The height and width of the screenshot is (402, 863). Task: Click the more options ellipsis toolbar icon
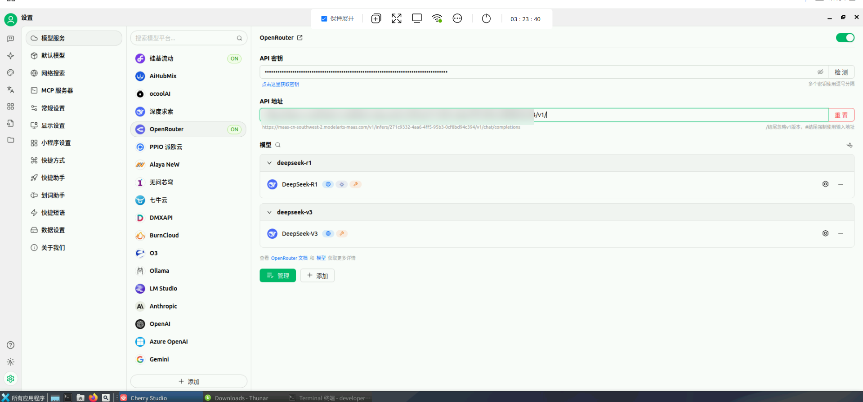coord(457,18)
